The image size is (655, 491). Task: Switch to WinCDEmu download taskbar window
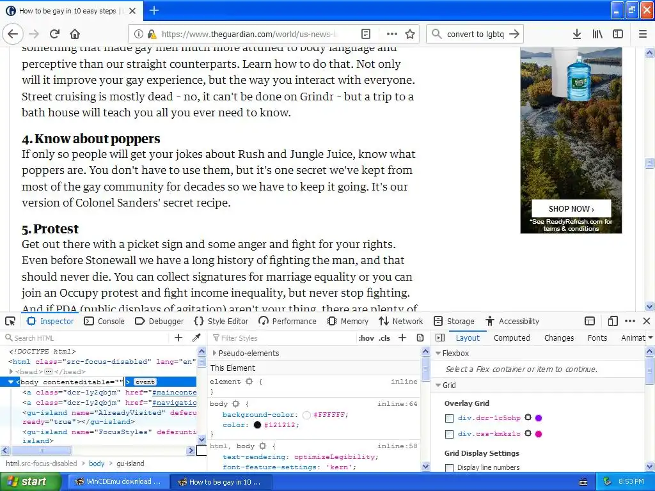pyautogui.click(x=118, y=482)
